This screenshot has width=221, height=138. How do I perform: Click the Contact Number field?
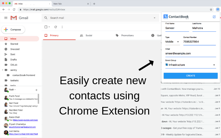click(200, 42)
